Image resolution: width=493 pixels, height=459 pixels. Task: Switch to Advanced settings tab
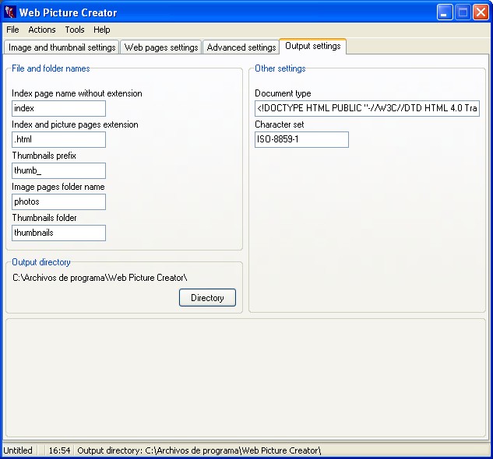coord(241,47)
